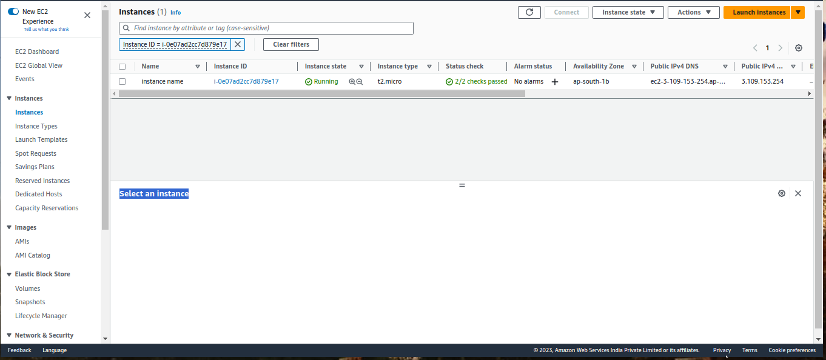This screenshot has height=360, width=826.
Task: Open the Actions dropdown
Action: pos(694,12)
